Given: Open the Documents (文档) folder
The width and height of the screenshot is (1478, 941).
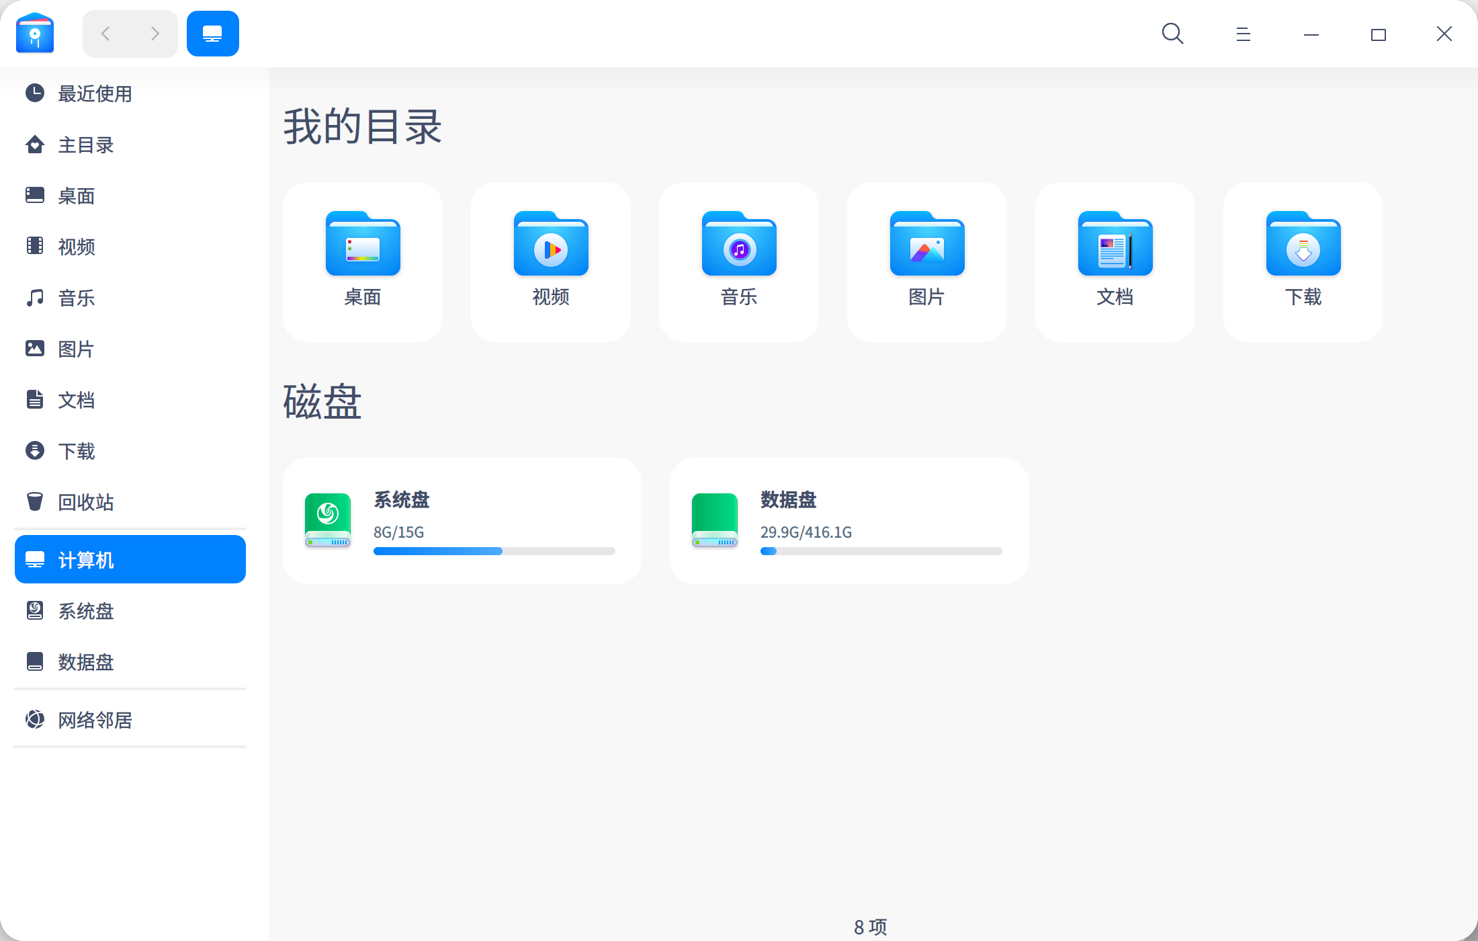Looking at the screenshot, I should 1115,261.
